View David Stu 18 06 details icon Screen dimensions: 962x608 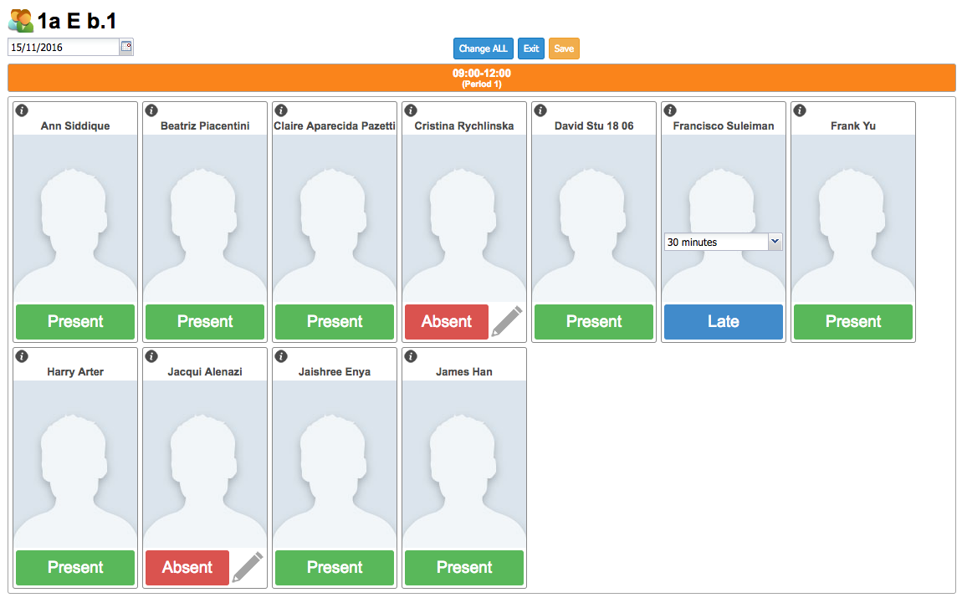point(540,110)
